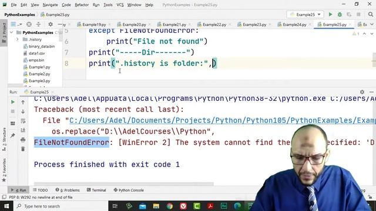Screen dimensions: 376x211
Task: Open the traceback file path link
Action: (x=223, y=120)
